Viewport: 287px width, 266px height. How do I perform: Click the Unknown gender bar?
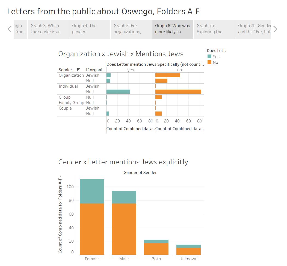click(x=188, y=250)
